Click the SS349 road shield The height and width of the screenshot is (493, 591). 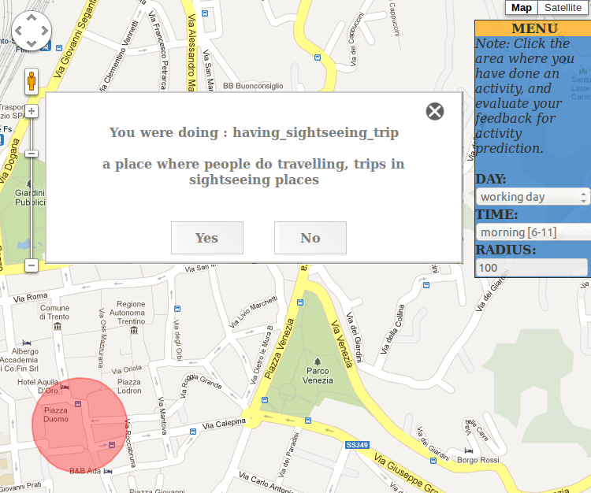point(357,445)
